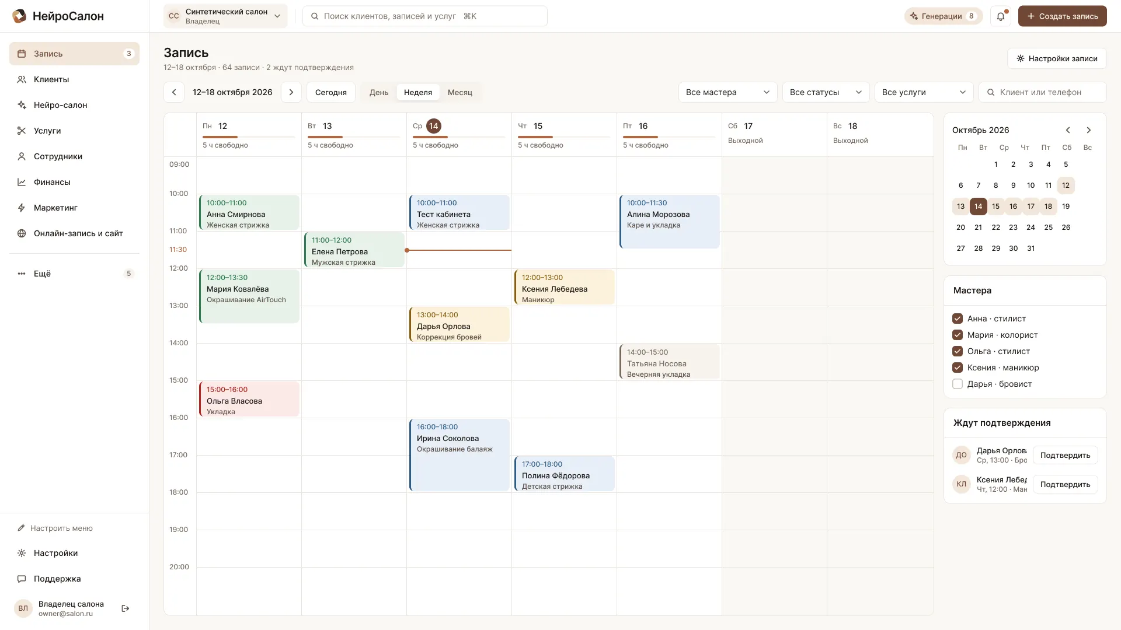Confirm Дарья Орлова's pending appointment

point(1065,455)
